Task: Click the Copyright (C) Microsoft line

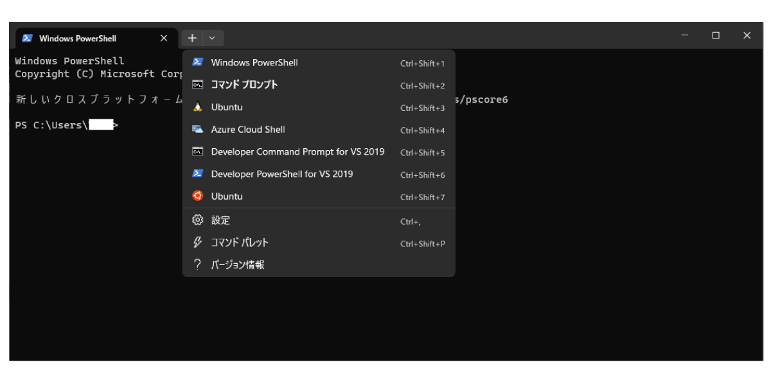Action: [x=98, y=74]
